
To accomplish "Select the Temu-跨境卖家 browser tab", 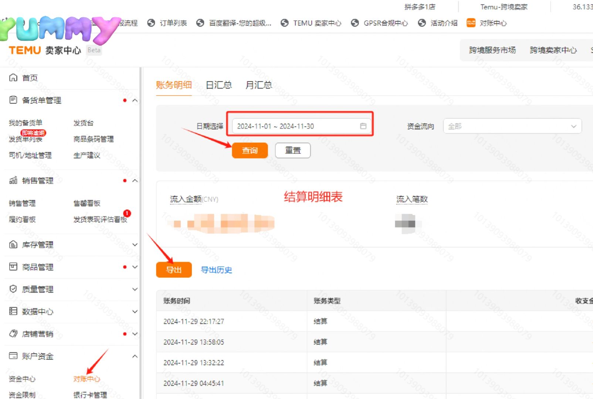I will (504, 7).
